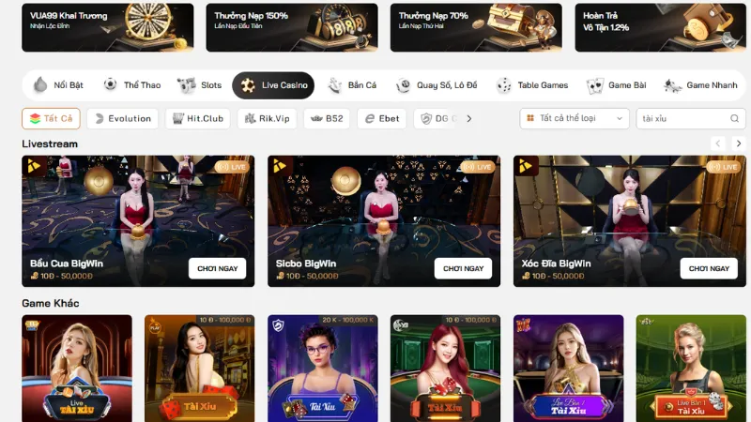This screenshot has width=751, height=422.
Task: Open Table Games dice category
Action: coord(532,85)
